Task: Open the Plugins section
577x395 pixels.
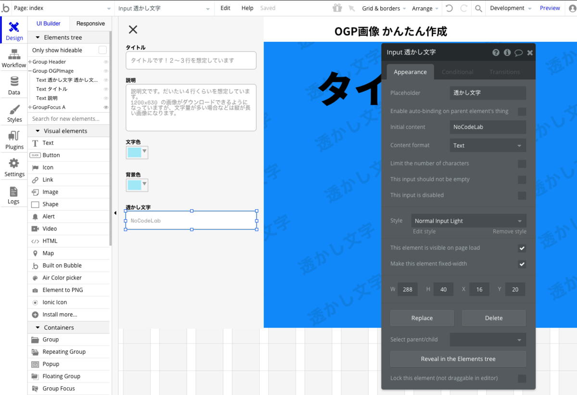Action: click(14, 140)
